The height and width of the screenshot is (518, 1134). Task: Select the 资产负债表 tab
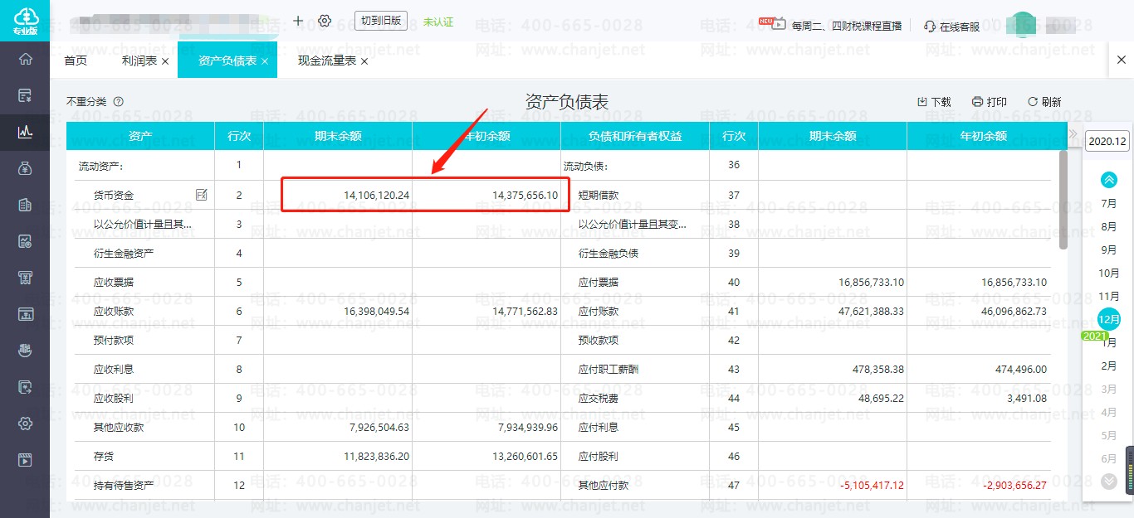click(x=227, y=61)
